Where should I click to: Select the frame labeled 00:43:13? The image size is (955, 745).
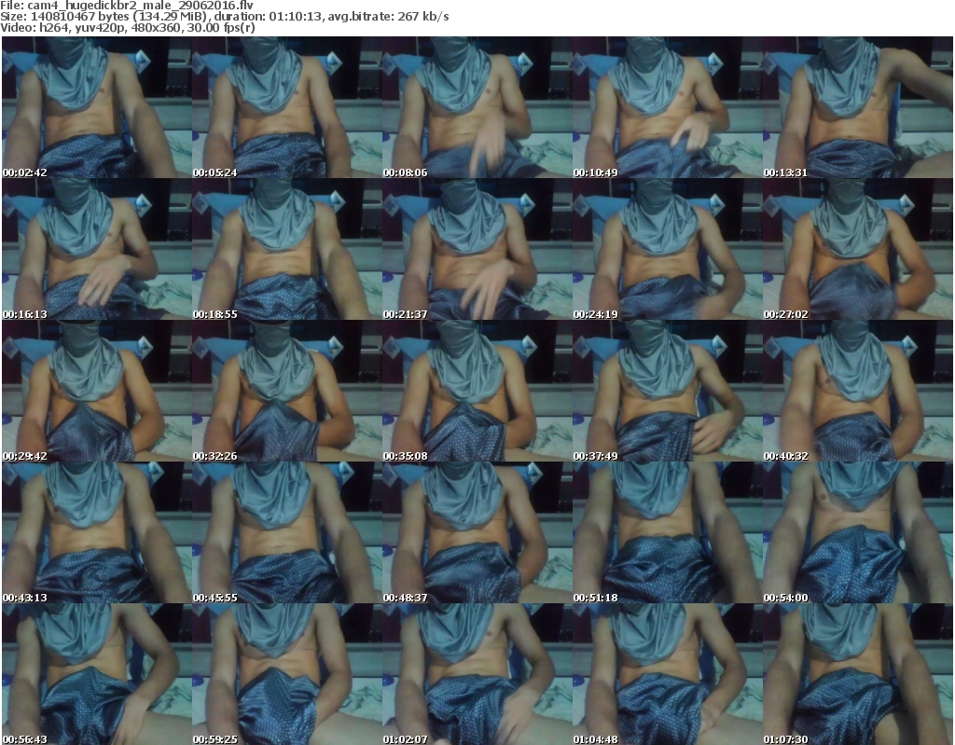[96, 532]
